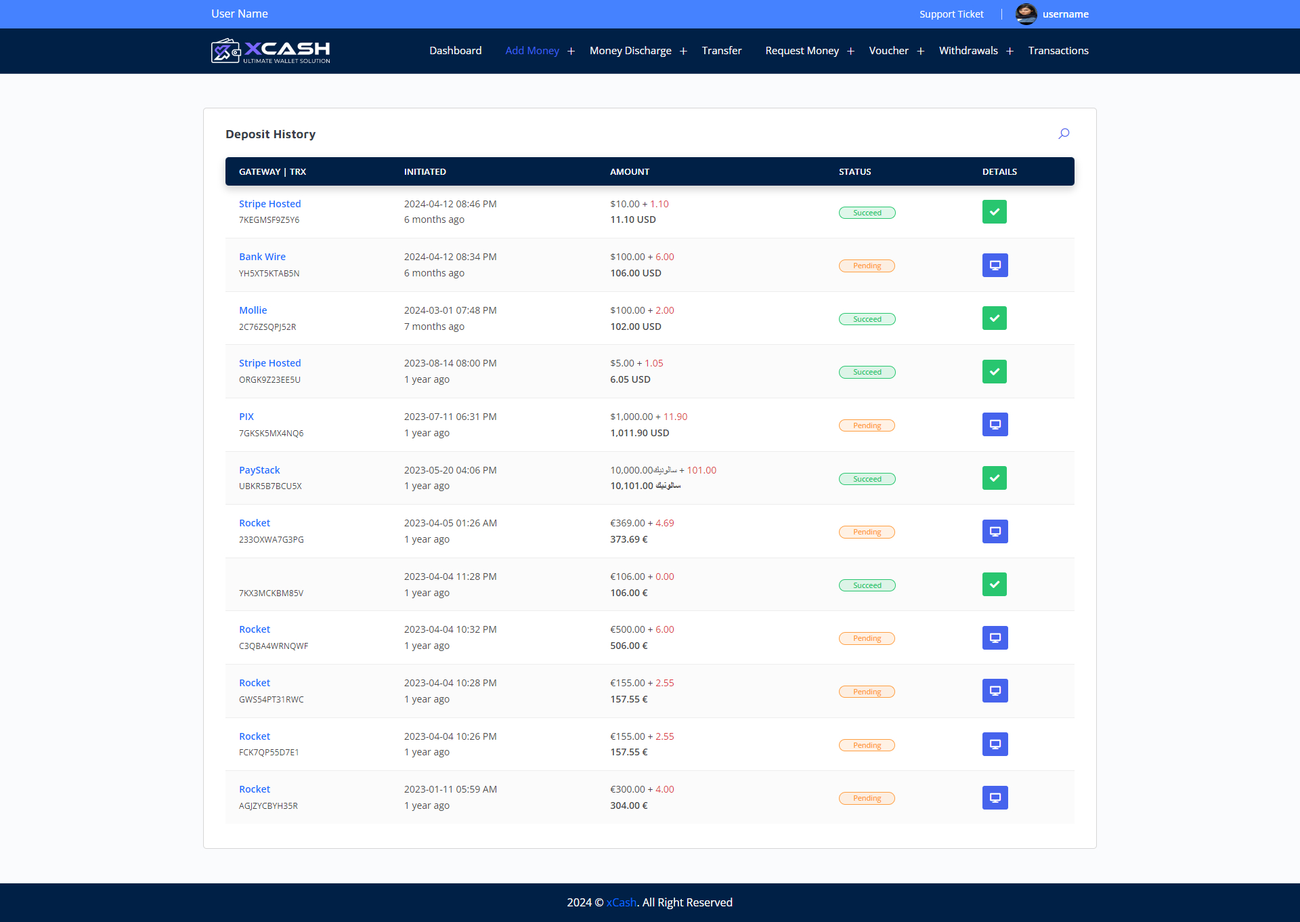This screenshot has height=922, width=1300.
Task: Select Transactions in the navigation bar
Action: [x=1058, y=50]
